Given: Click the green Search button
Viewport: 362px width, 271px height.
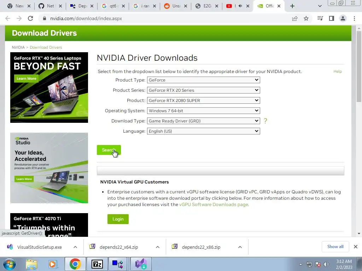Looking at the screenshot, I should point(109,150).
